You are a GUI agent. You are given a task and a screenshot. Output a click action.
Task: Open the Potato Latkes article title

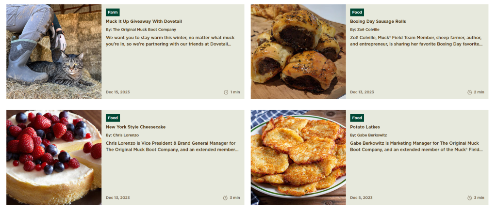coord(365,127)
